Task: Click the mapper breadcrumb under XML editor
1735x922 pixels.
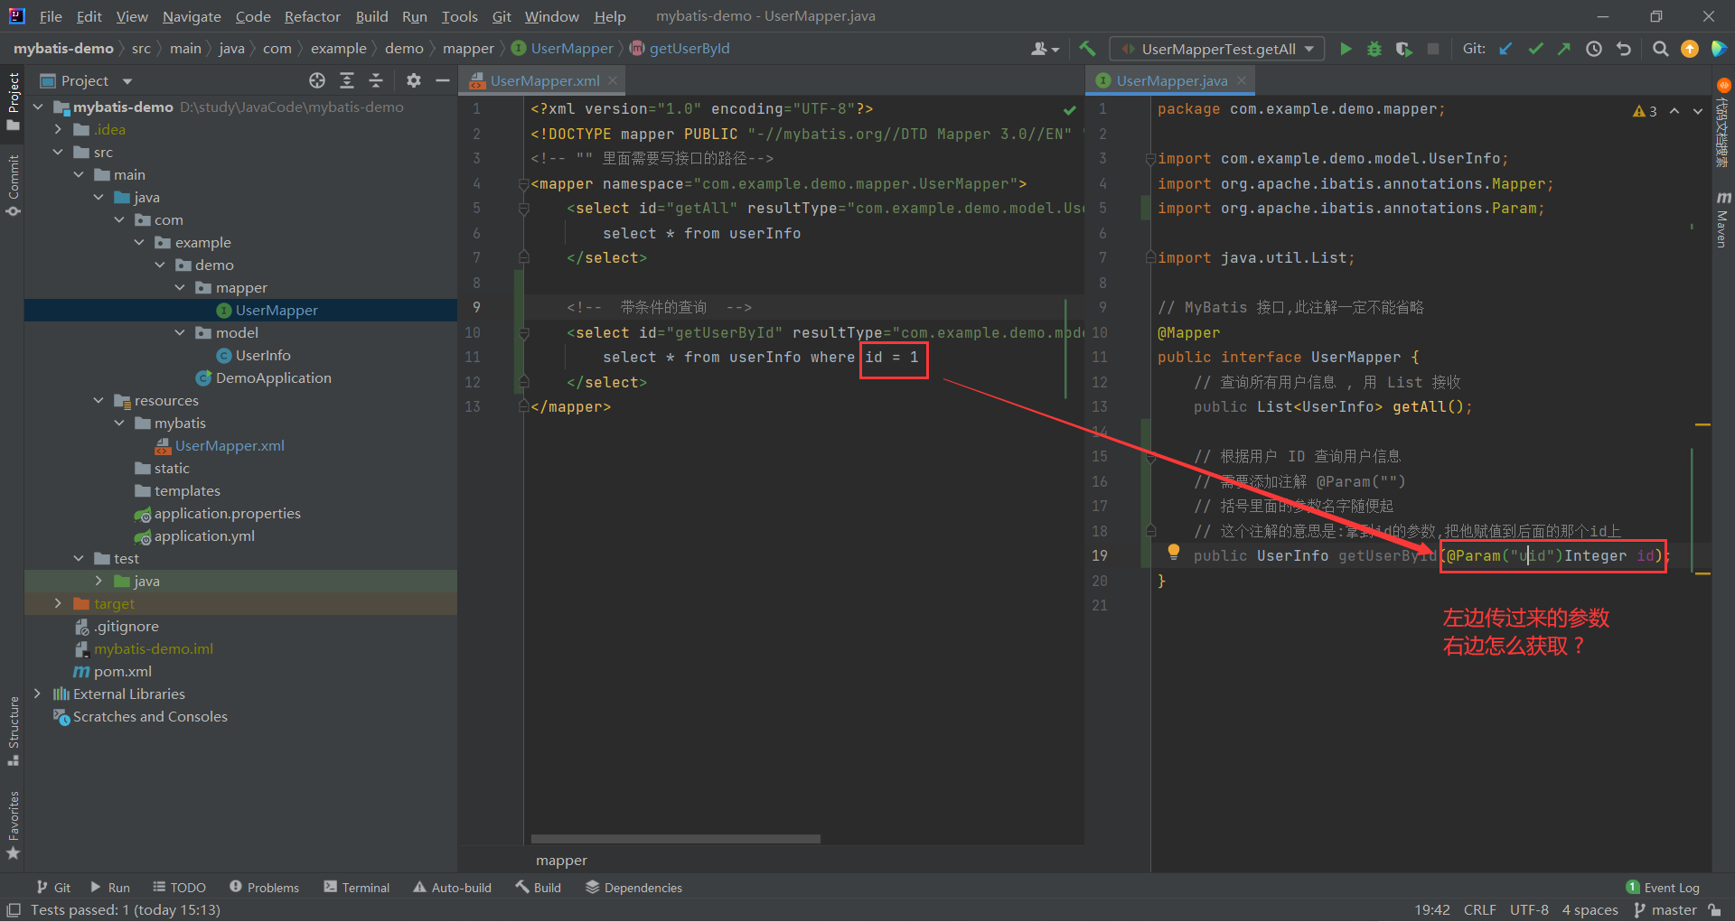Action: tap(561, 861)
